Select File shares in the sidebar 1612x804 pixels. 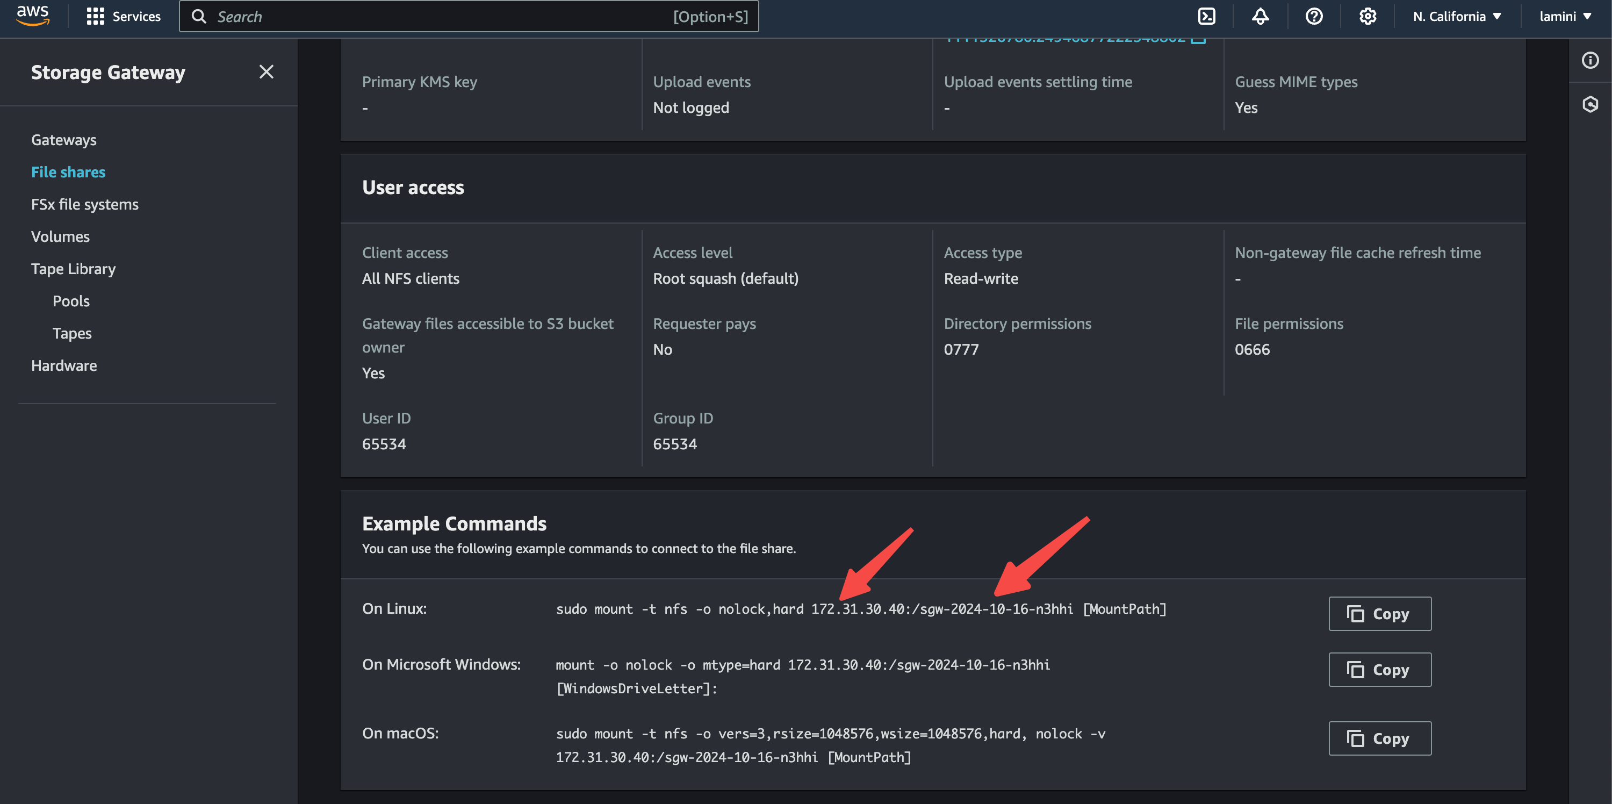[x=68, y=172]
